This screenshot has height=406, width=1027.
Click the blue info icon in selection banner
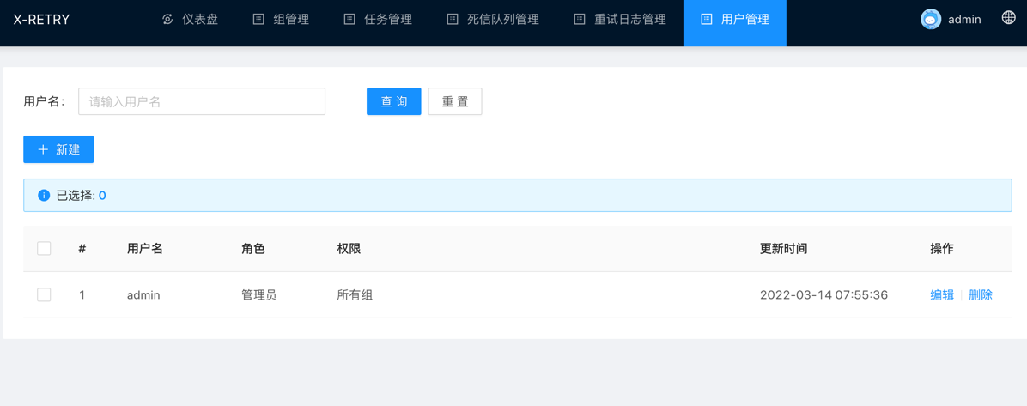coord(44,196)
